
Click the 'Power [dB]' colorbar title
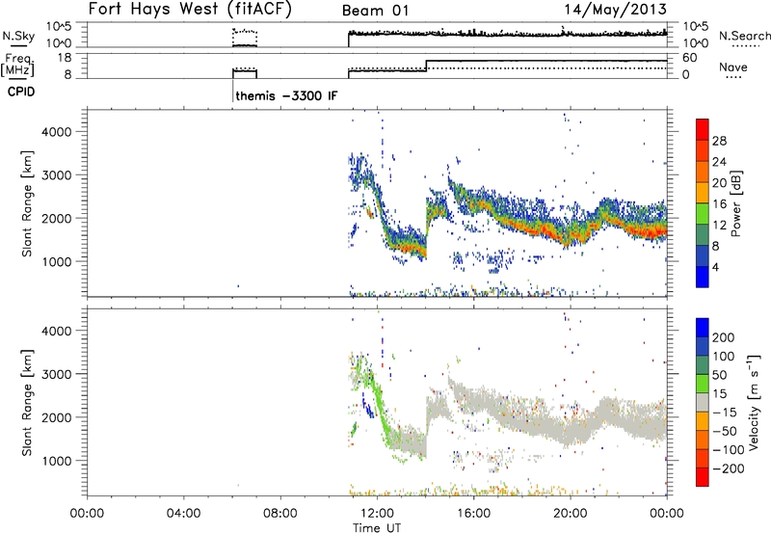(735, 203)
